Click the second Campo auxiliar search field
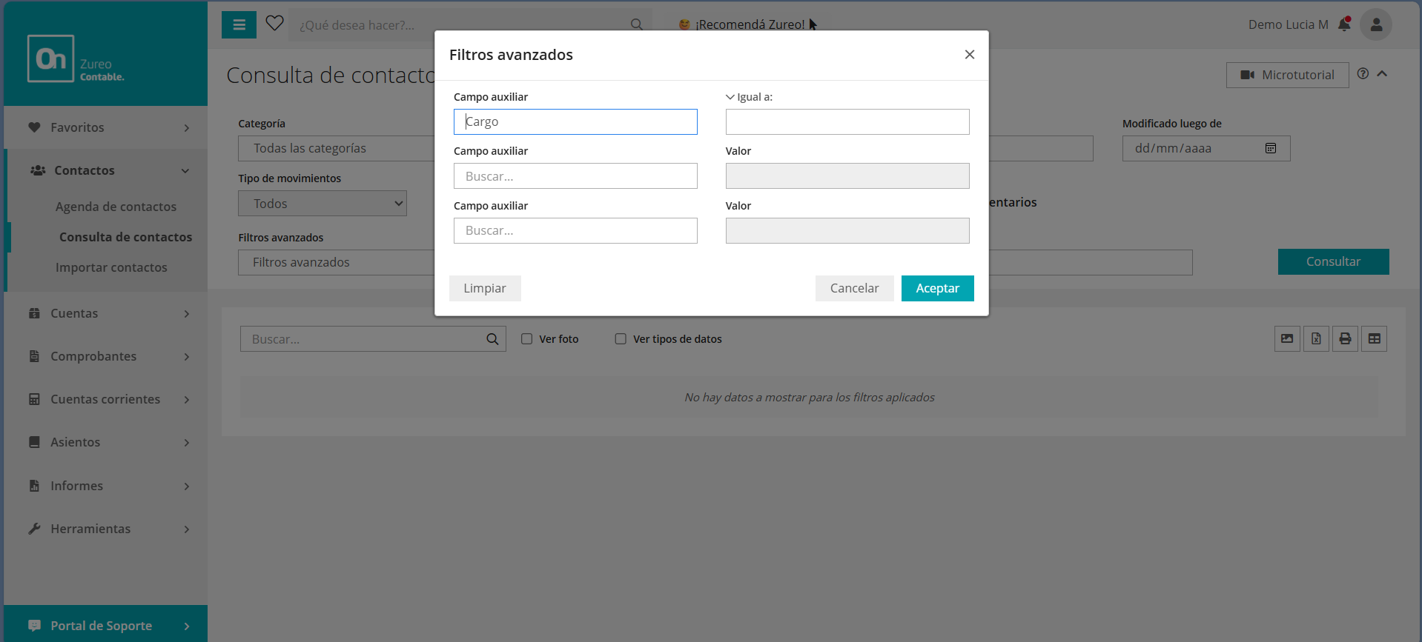1422x642 pixels. tap(575, 176)
